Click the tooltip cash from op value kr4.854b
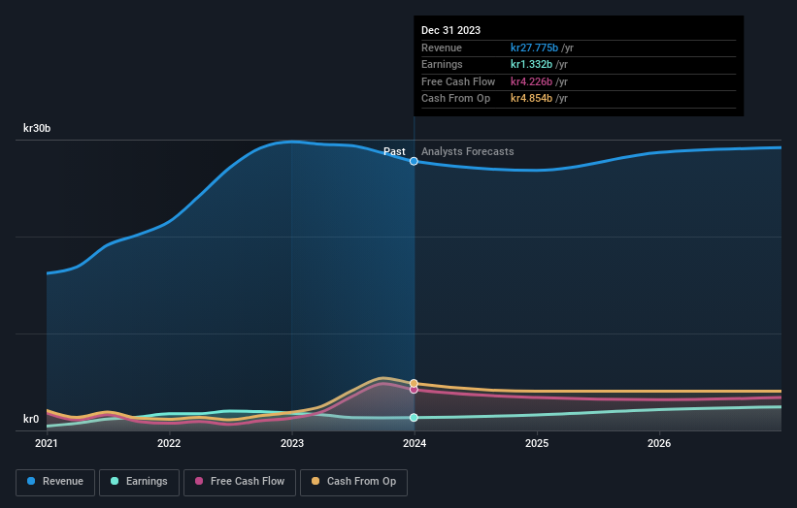The width and height of the screenshot is (797, 508). click(x=531, y=99)
